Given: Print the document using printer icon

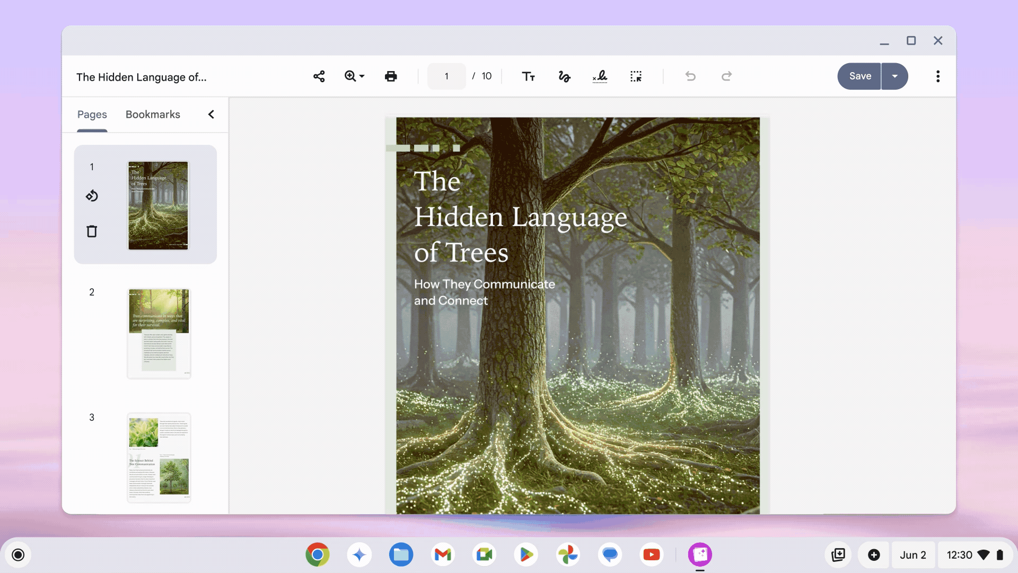Looking at the screenshot, I should pyautogui.click(x=391, y=76).
